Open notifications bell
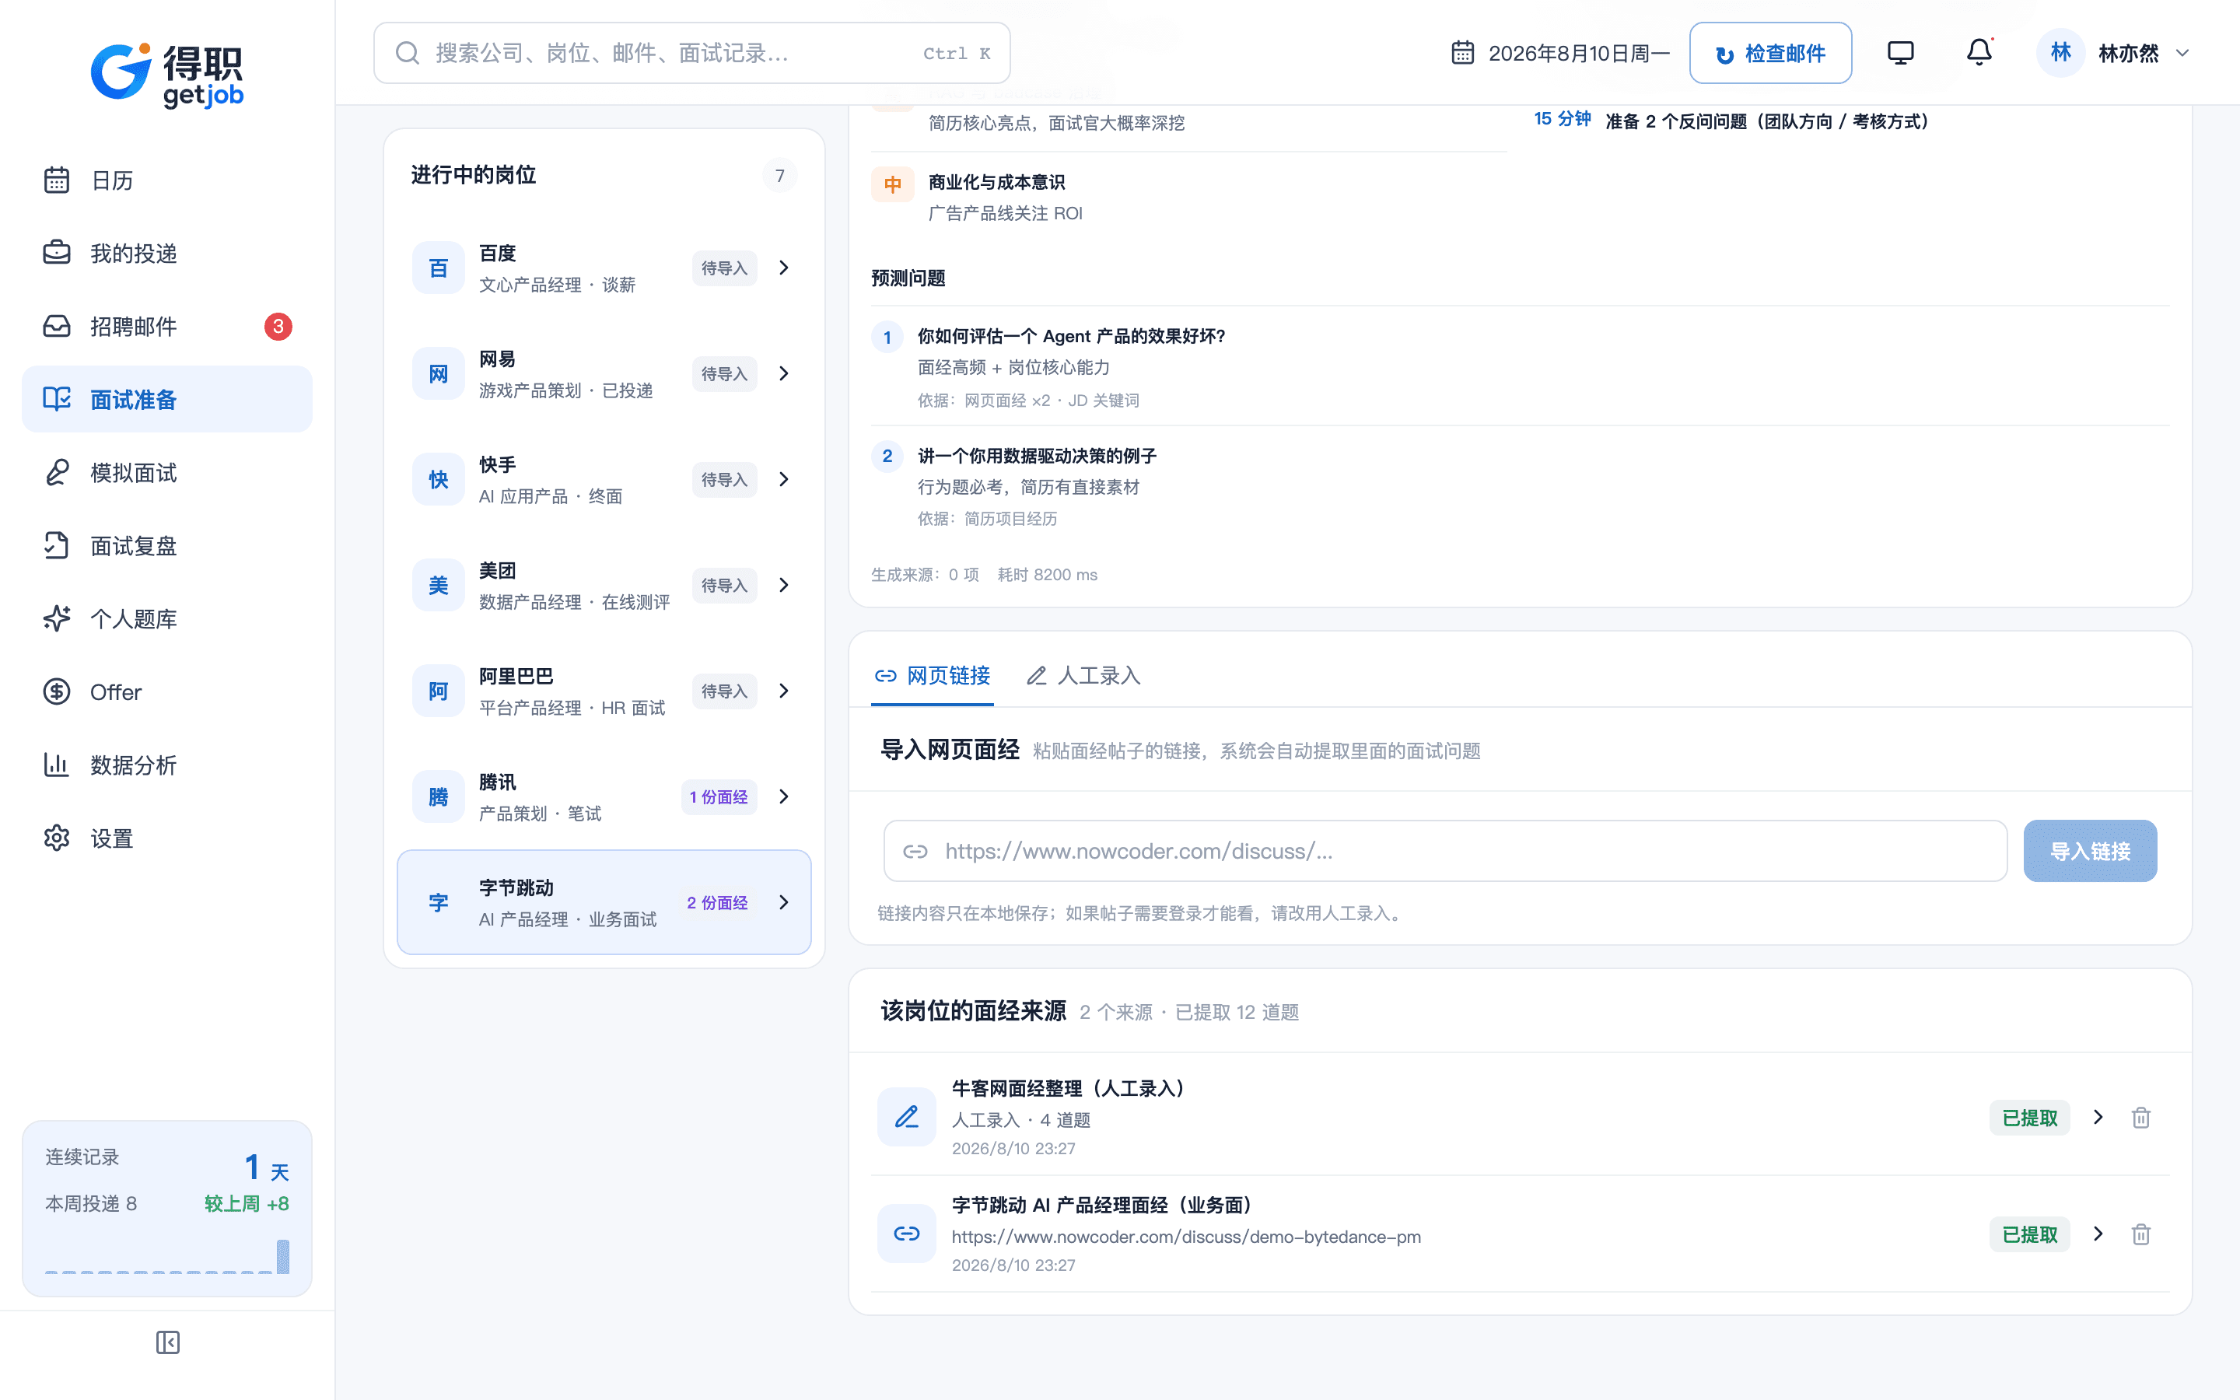Image resolution: width=2240 pixels, height=1400 pixels. tap(1979, 53)
